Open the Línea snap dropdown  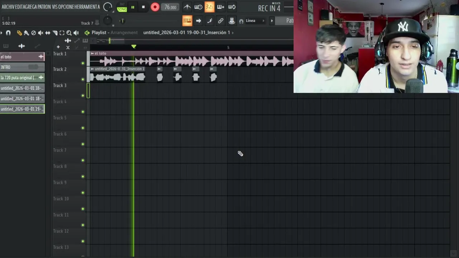point(255,21)
